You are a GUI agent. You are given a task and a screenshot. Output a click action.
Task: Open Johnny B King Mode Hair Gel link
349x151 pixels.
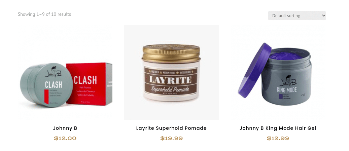point(278,128)
